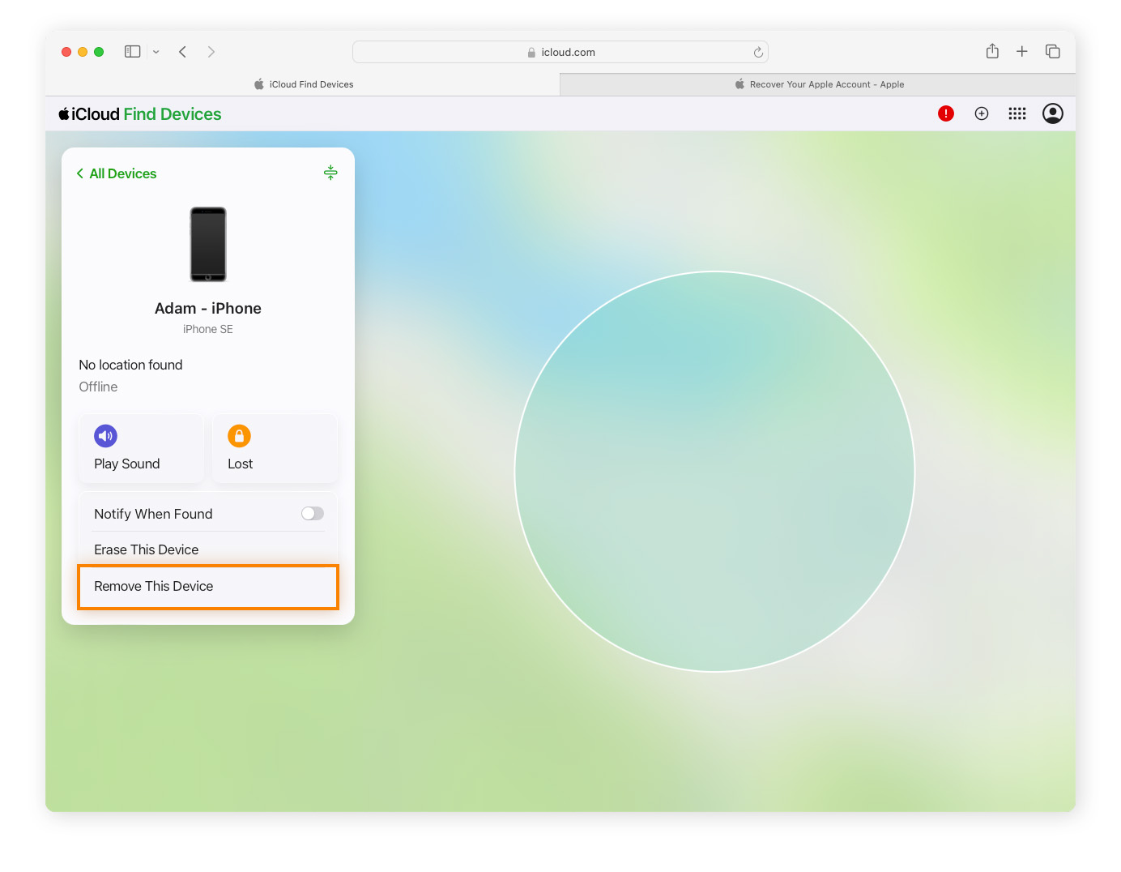Click the circled plus add icon
This screenshot has height=872, width=1121.
(x=982, y=113)
